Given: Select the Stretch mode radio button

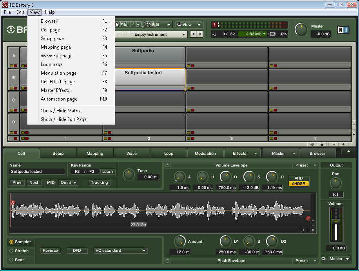Looking at the screenshot, I should pyautogui.click(x=11, y=251).
